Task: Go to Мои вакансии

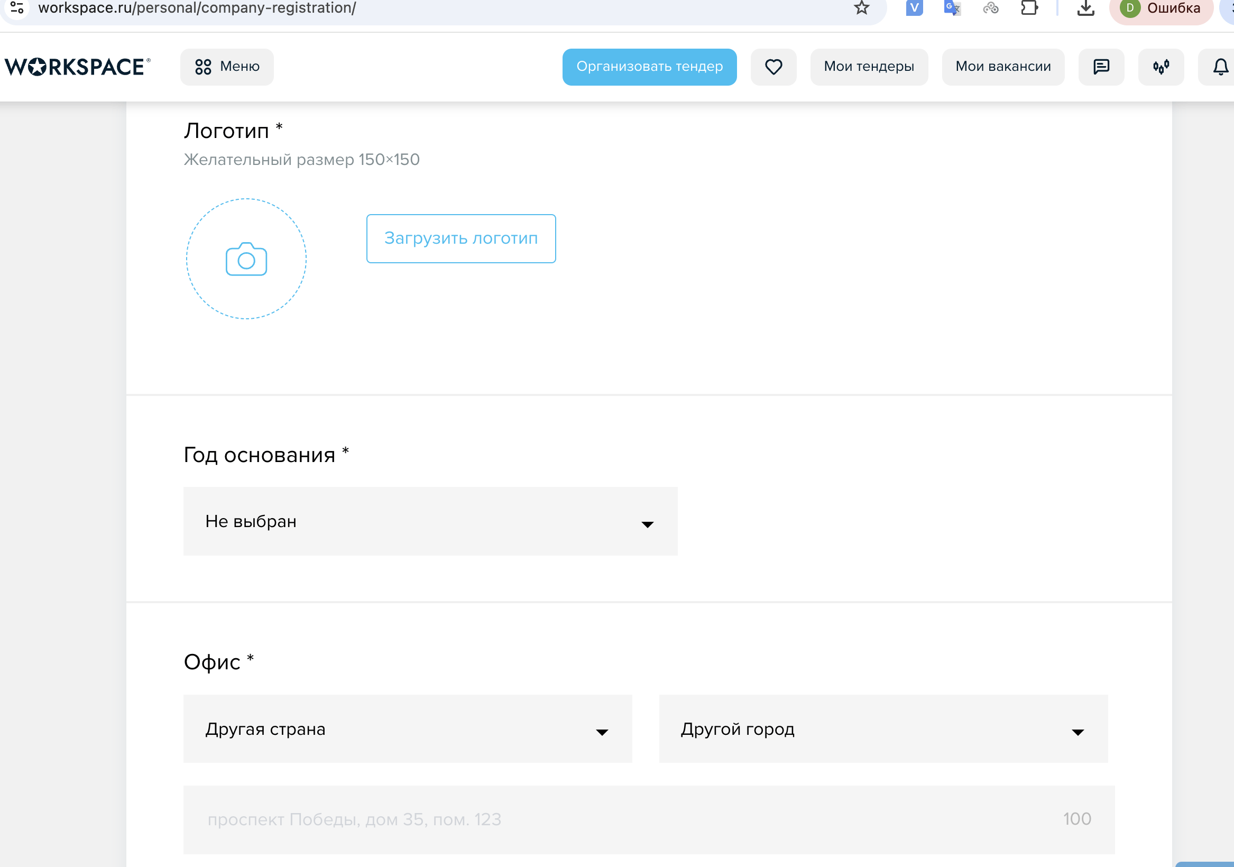Action: point(1002,67)
